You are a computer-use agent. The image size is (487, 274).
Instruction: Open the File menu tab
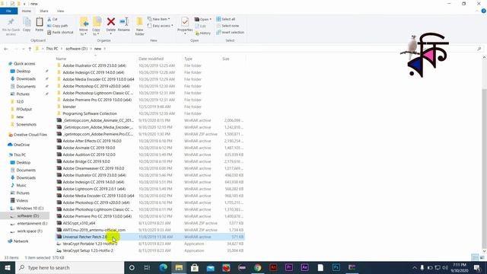[8, 11]
